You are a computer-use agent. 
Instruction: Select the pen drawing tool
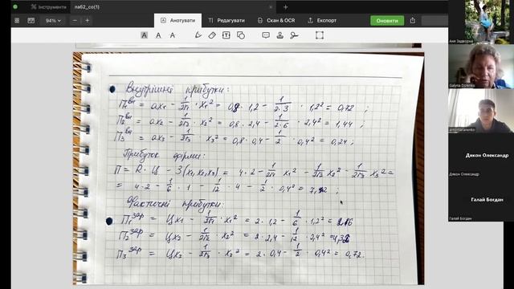click(198, 35)
